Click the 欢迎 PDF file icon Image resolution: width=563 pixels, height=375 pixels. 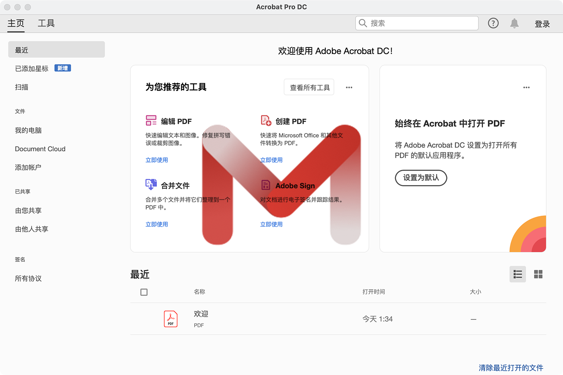click(171, 319)
